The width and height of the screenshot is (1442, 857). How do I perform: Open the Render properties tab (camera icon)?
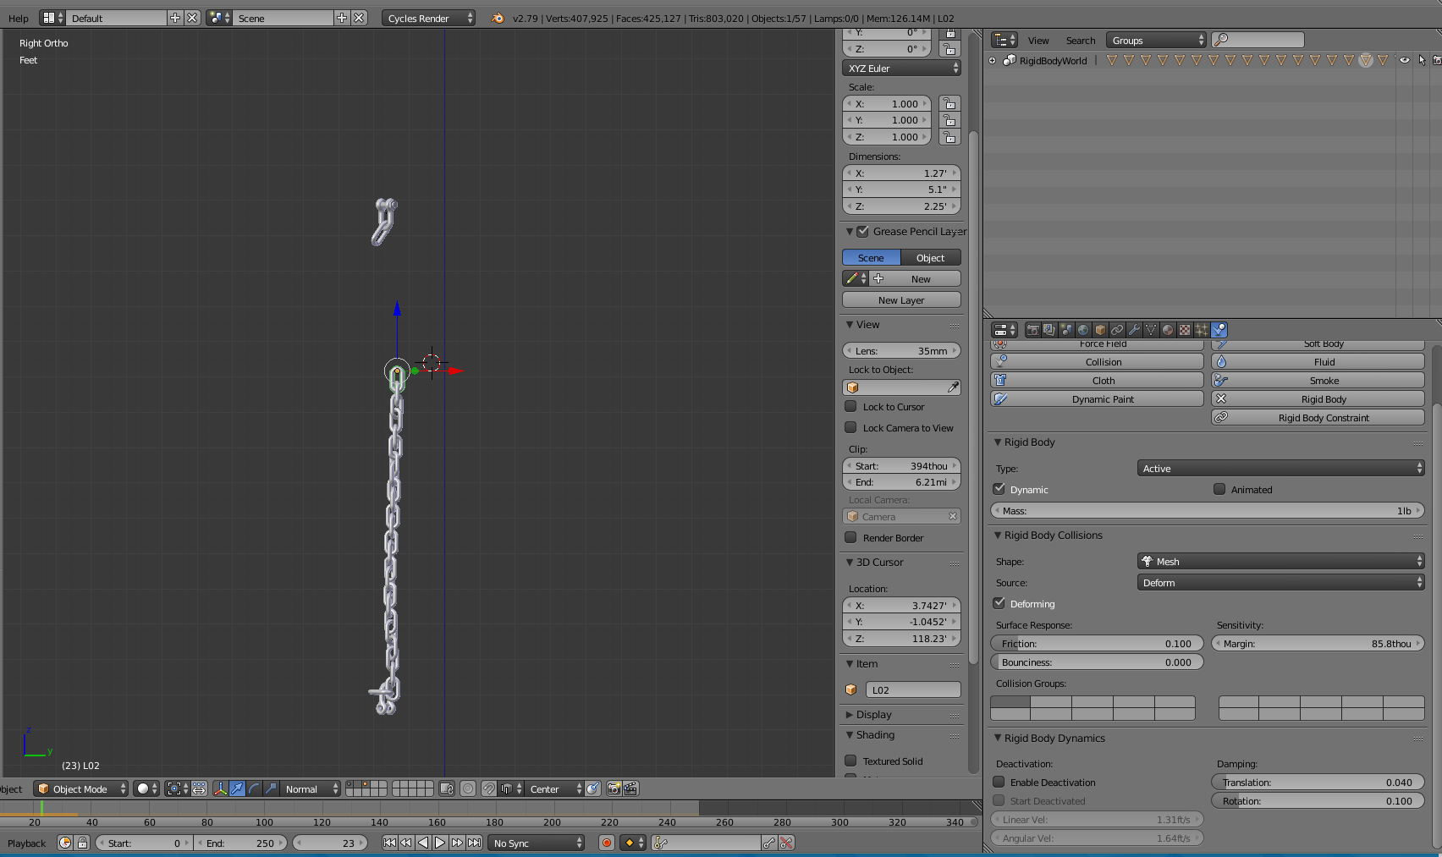point(1032,330)
